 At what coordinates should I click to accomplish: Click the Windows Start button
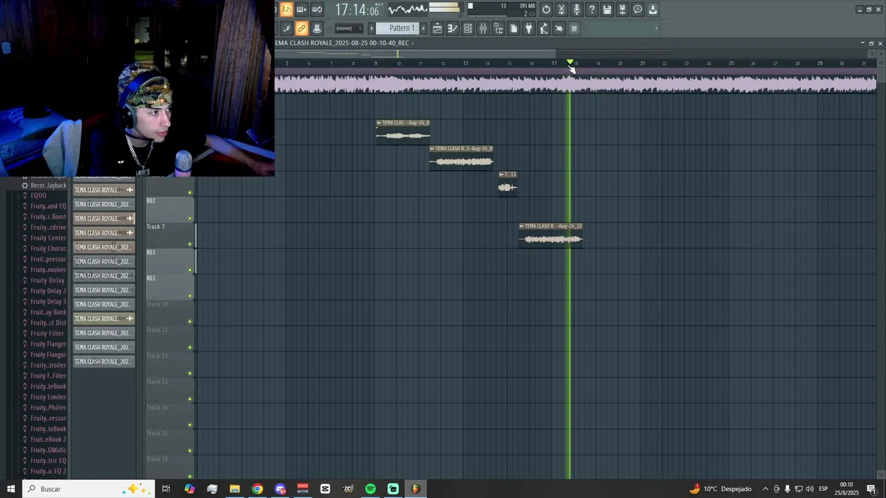coord(11,489)
